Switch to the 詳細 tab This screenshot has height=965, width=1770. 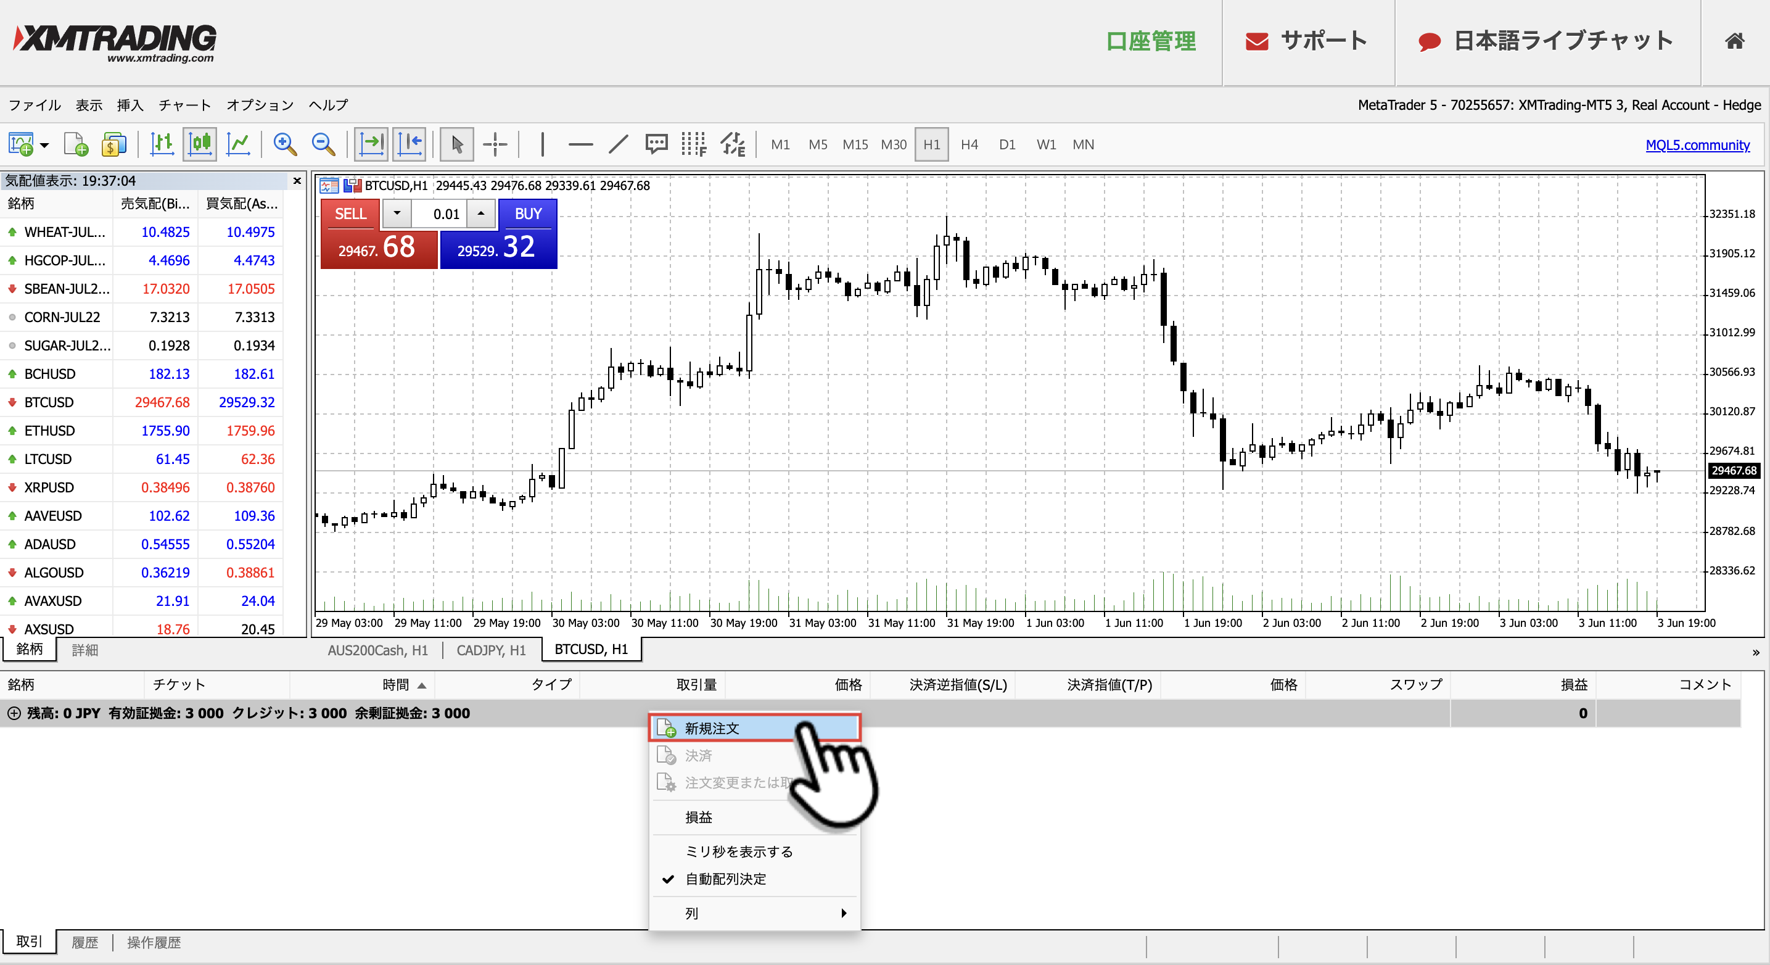[85, 650]
